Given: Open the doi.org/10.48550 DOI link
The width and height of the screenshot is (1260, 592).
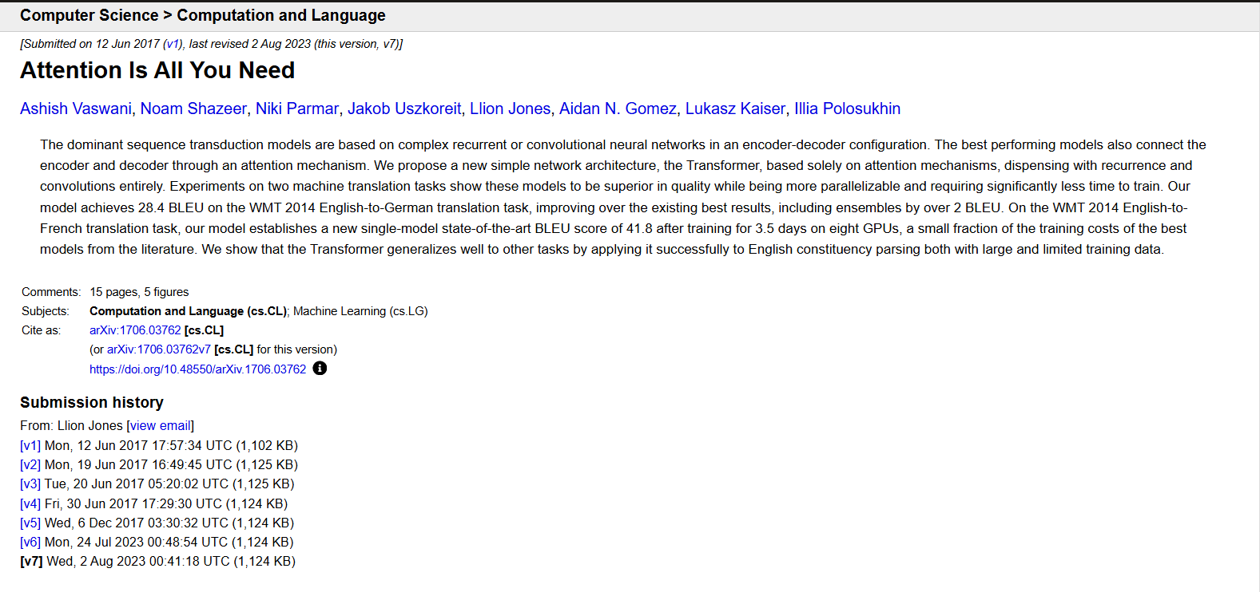Looking at the screenshot, I should pos(197,369).
